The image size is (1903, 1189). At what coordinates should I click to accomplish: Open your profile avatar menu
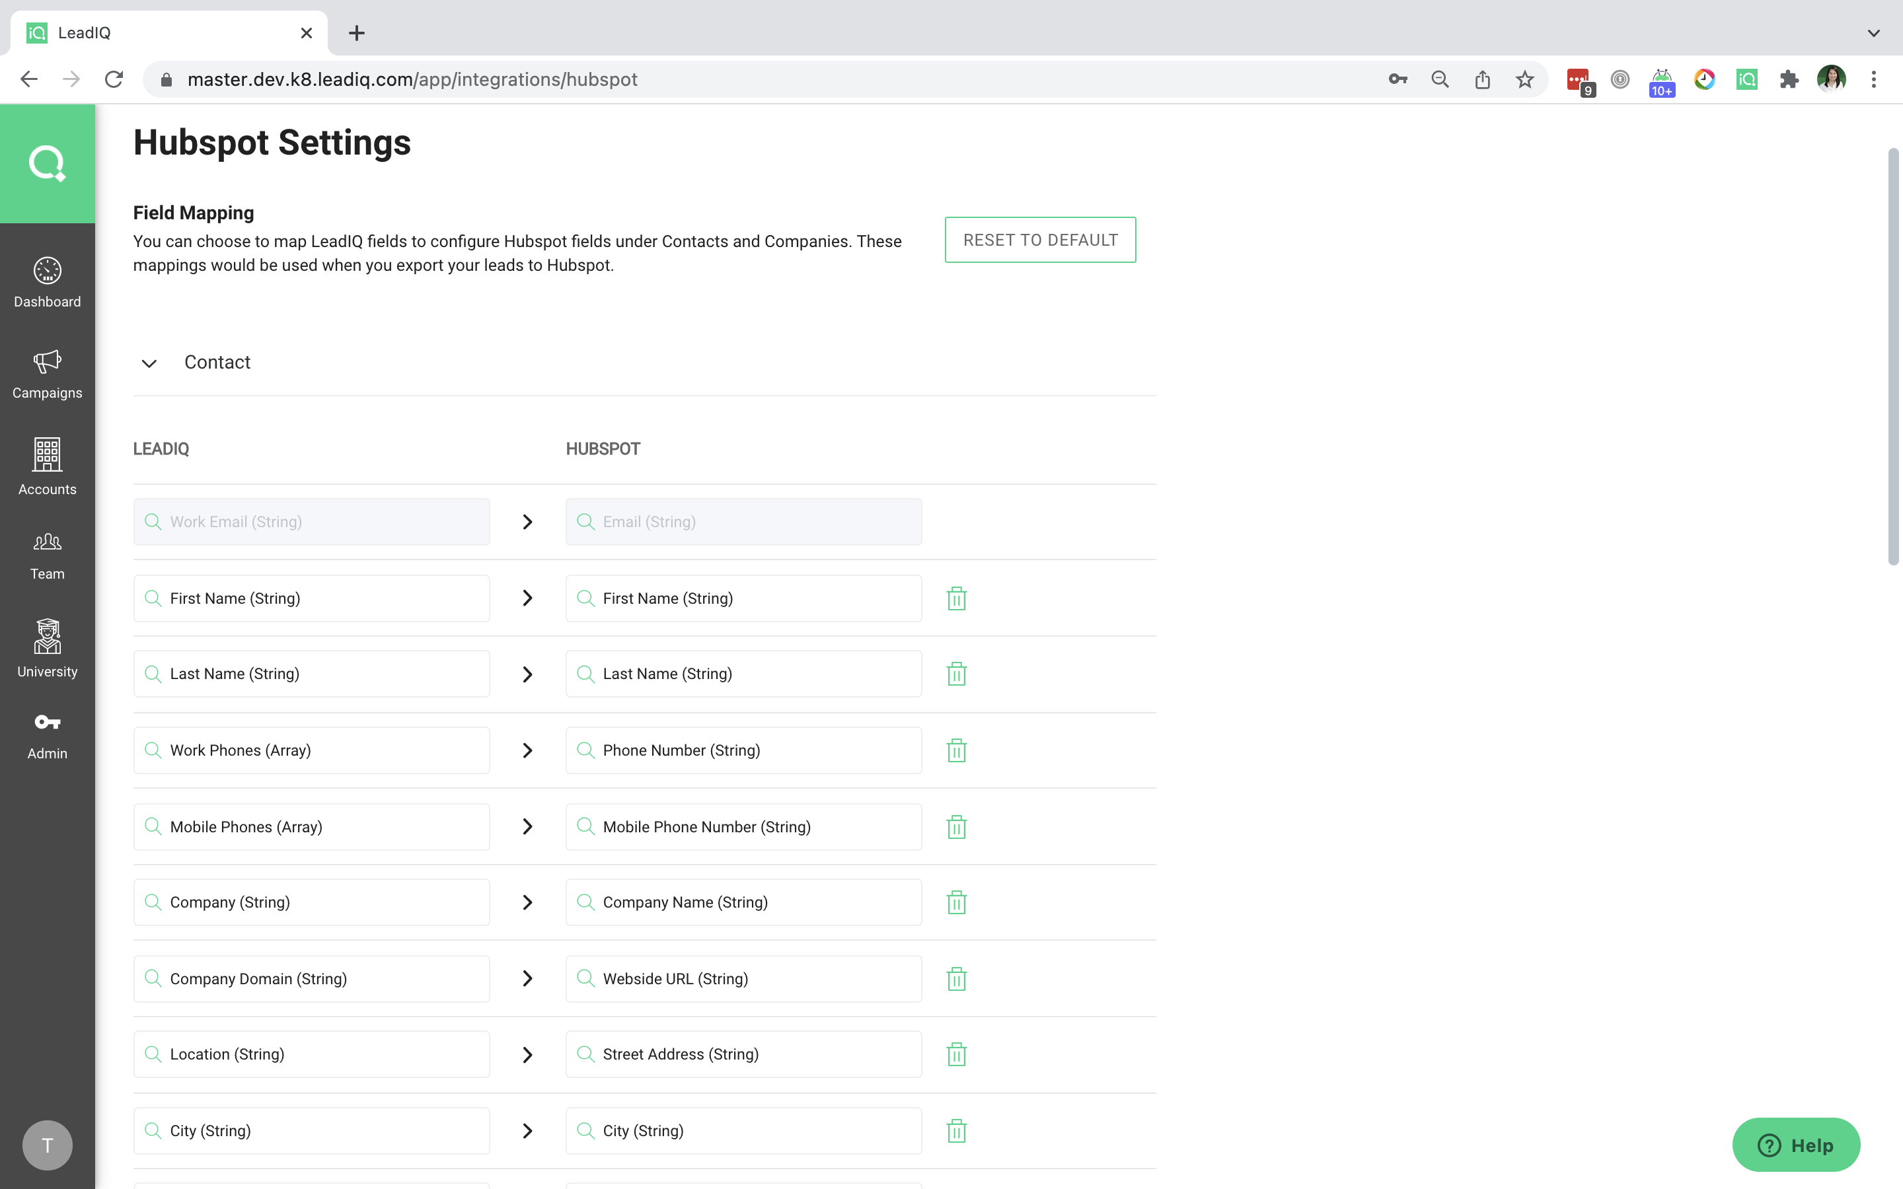click(x=1832, y=79)
